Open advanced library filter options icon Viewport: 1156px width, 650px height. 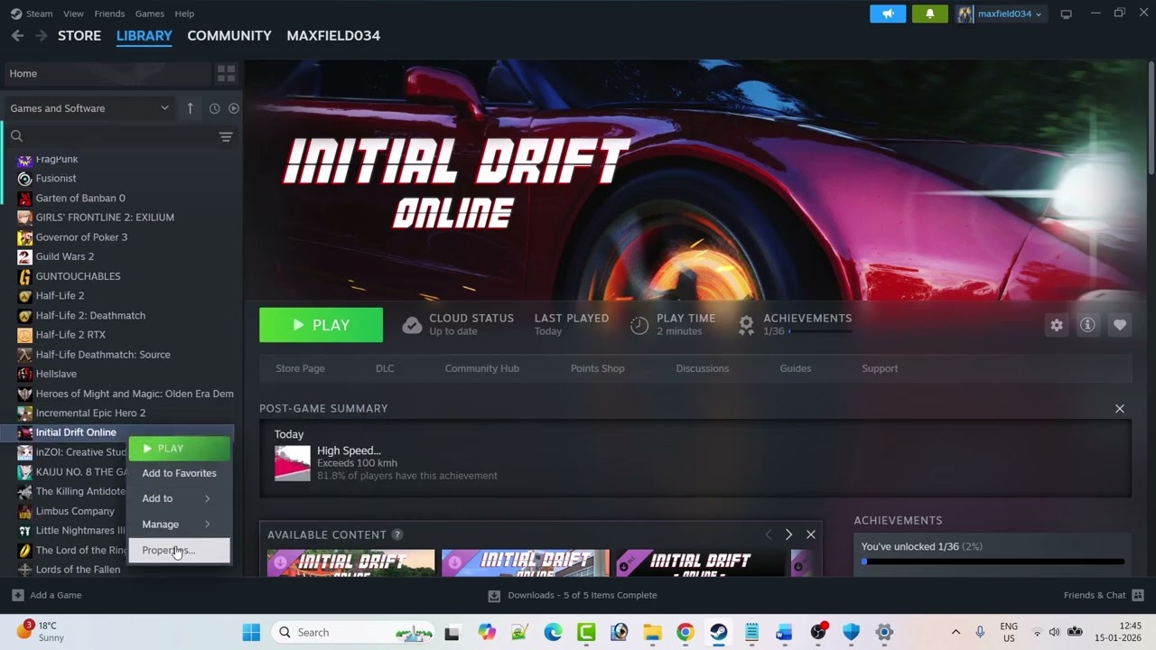(x=226, y=136)
